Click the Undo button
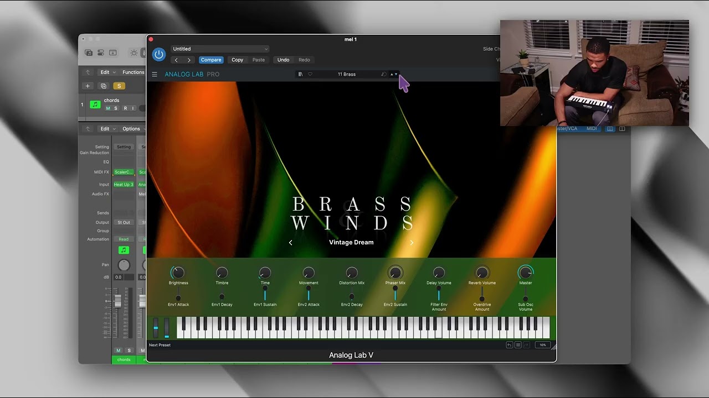The image size is (709, 398). pyautogui.click(x=283, y=60)
